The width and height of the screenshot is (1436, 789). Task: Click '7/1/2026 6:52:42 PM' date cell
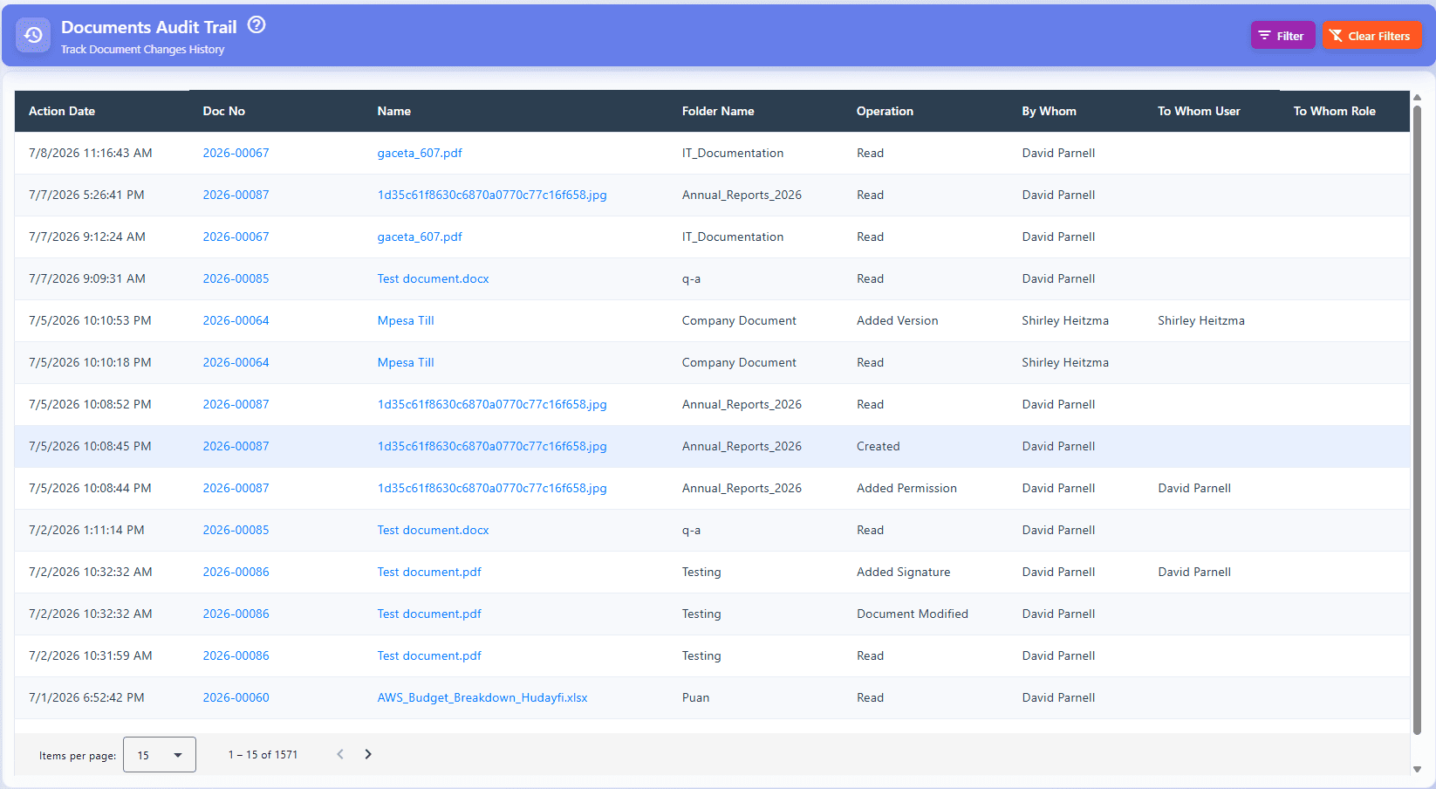[86, 697]
